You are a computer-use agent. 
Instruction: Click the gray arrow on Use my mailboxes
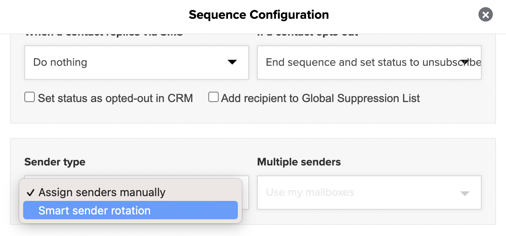point(464,193)
